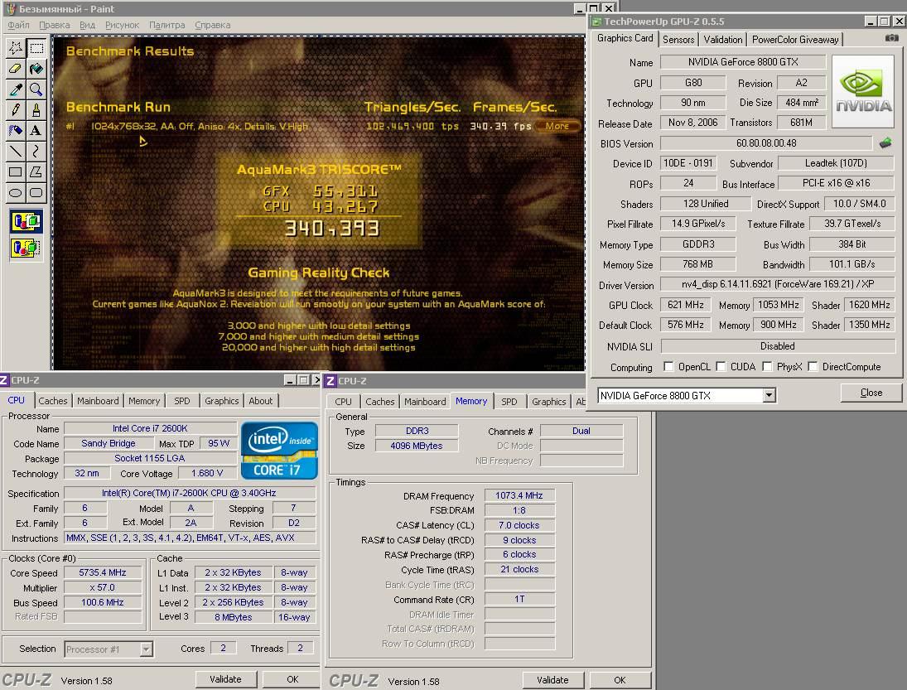Toggle the CUDA checkbox in GPU-Z
907x690 pixels.
tap(721, 366)
